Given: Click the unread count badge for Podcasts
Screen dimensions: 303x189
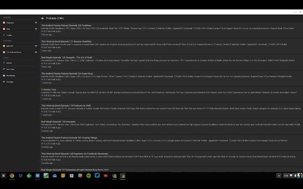Looking at the screenshot, I should [x=36, y=23].
